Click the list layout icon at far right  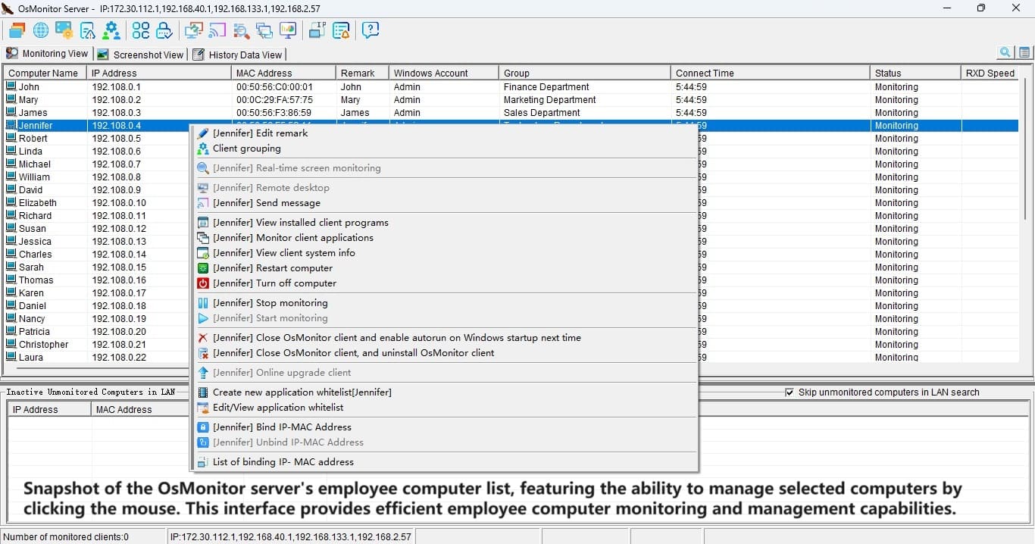tap(1024, 52)
